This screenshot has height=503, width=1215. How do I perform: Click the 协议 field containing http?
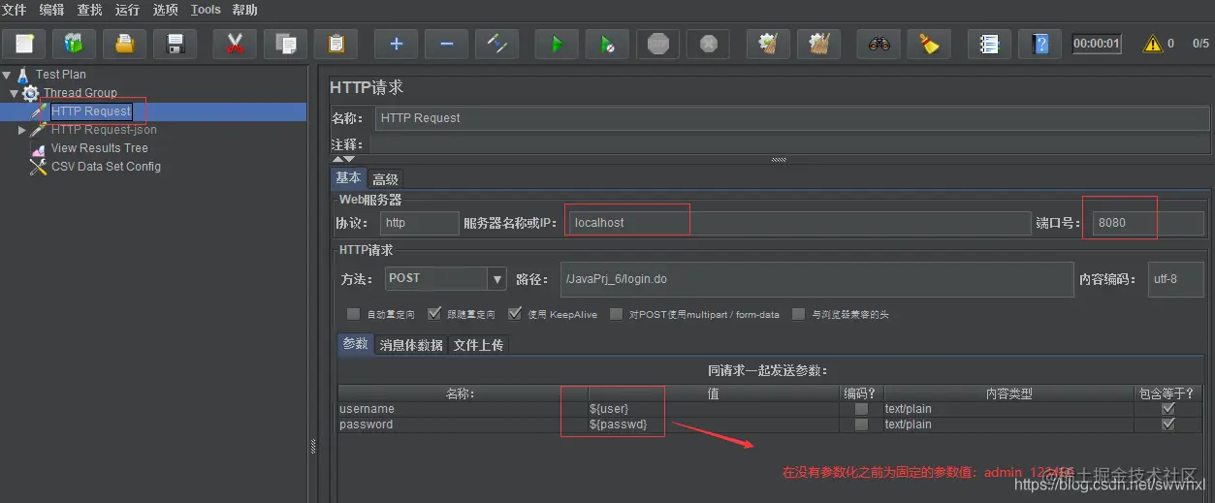point(419,223)
